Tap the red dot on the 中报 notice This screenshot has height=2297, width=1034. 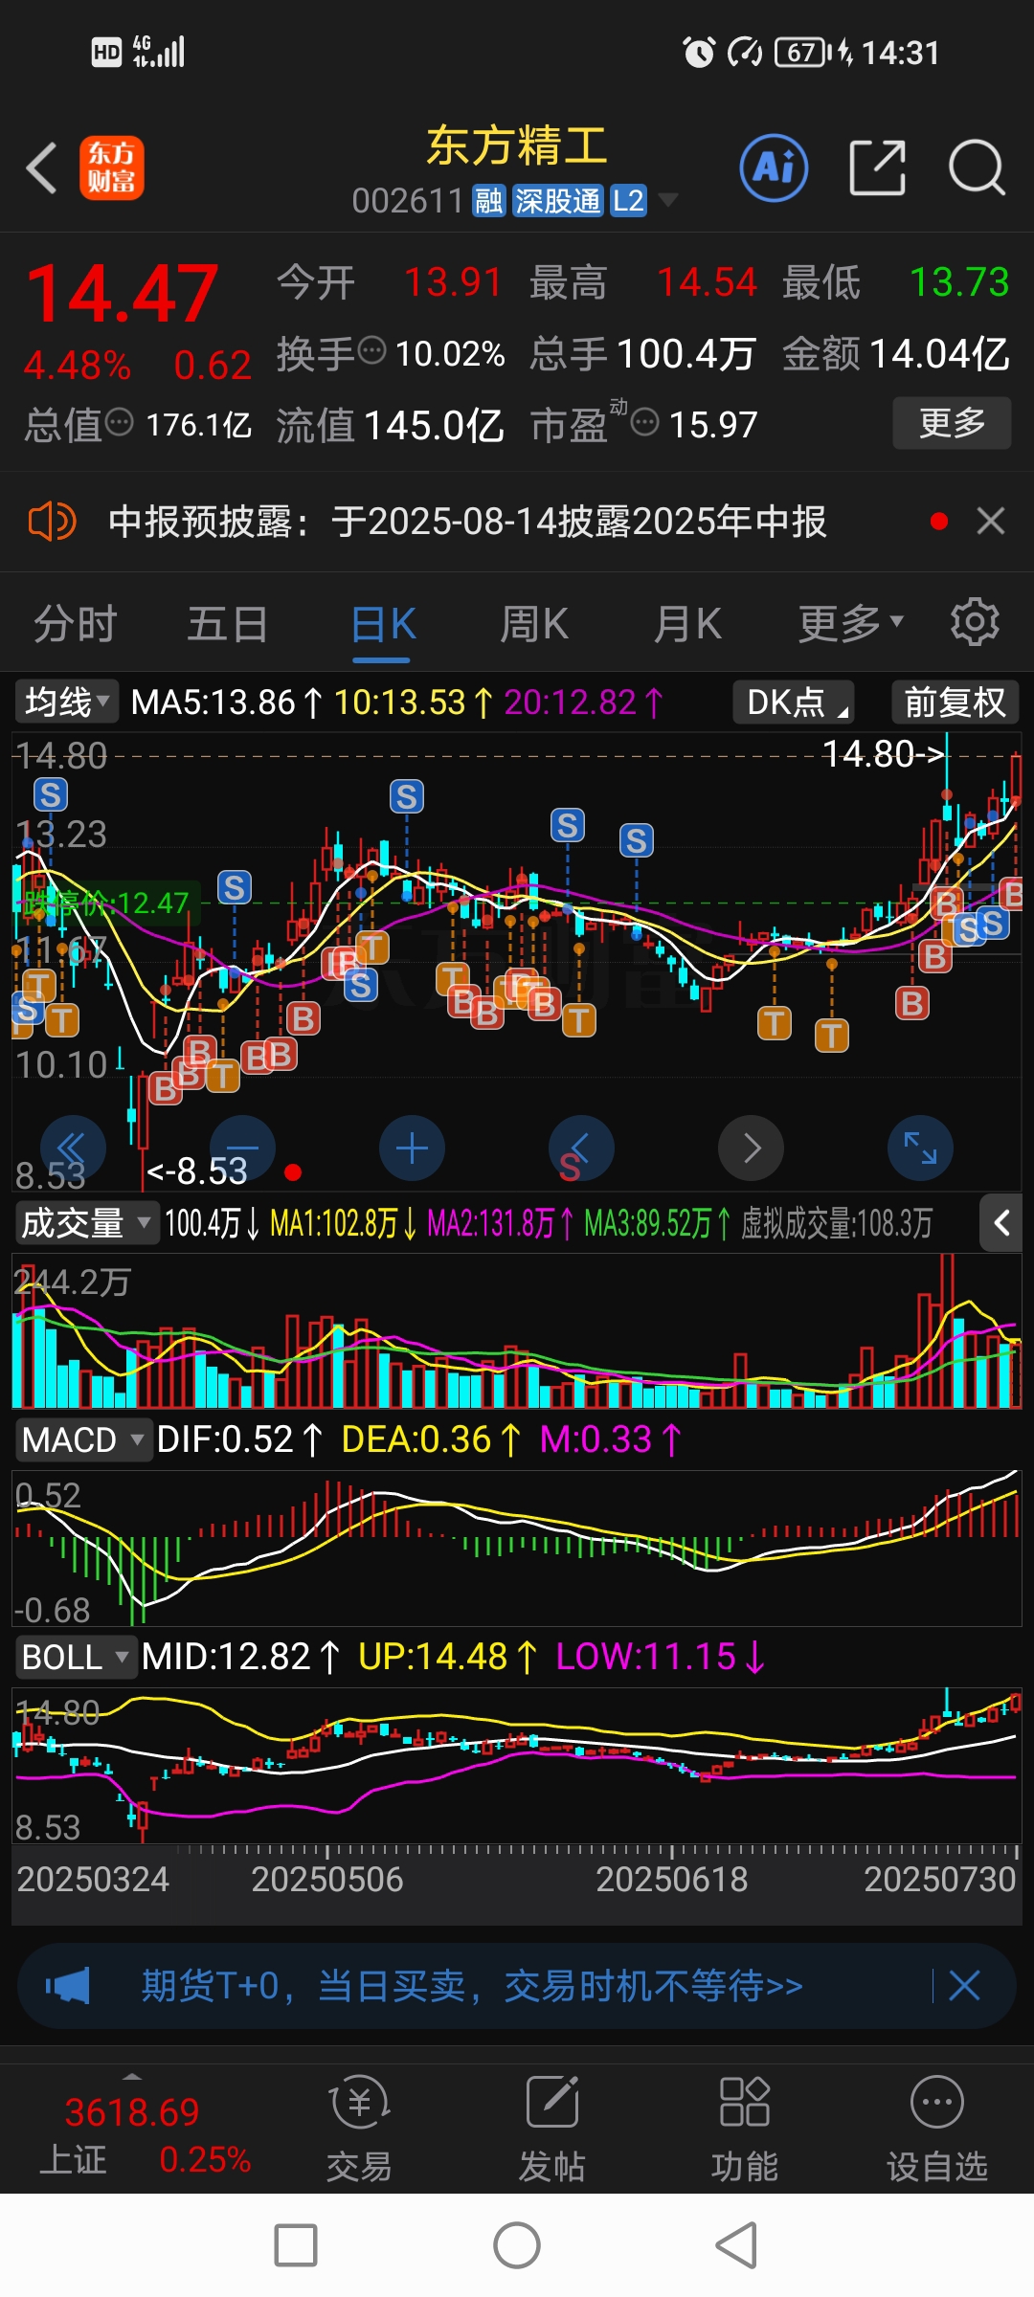938,522
